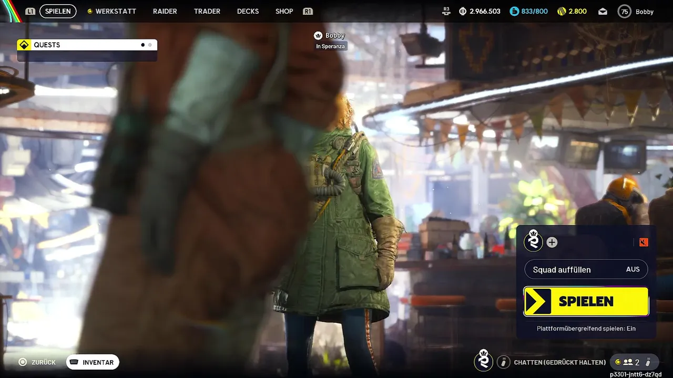Click the R1 shoulder button icon
Screen dimensions: 673x378
308,11
